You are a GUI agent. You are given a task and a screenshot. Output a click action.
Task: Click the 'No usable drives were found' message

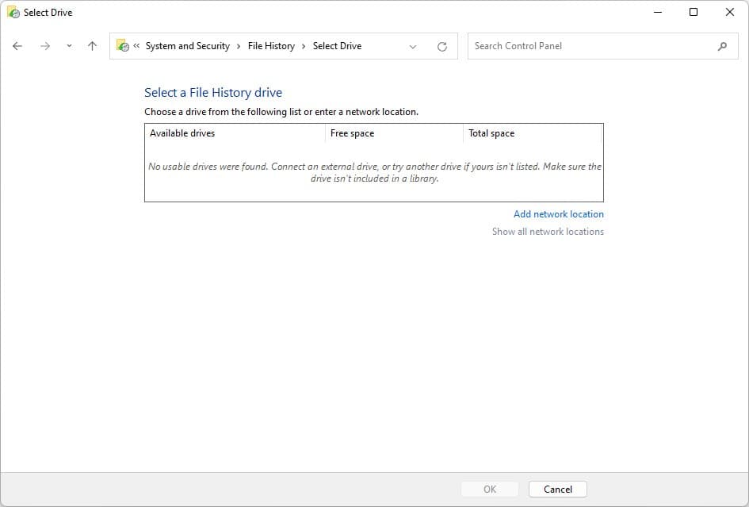pos(374,172)
